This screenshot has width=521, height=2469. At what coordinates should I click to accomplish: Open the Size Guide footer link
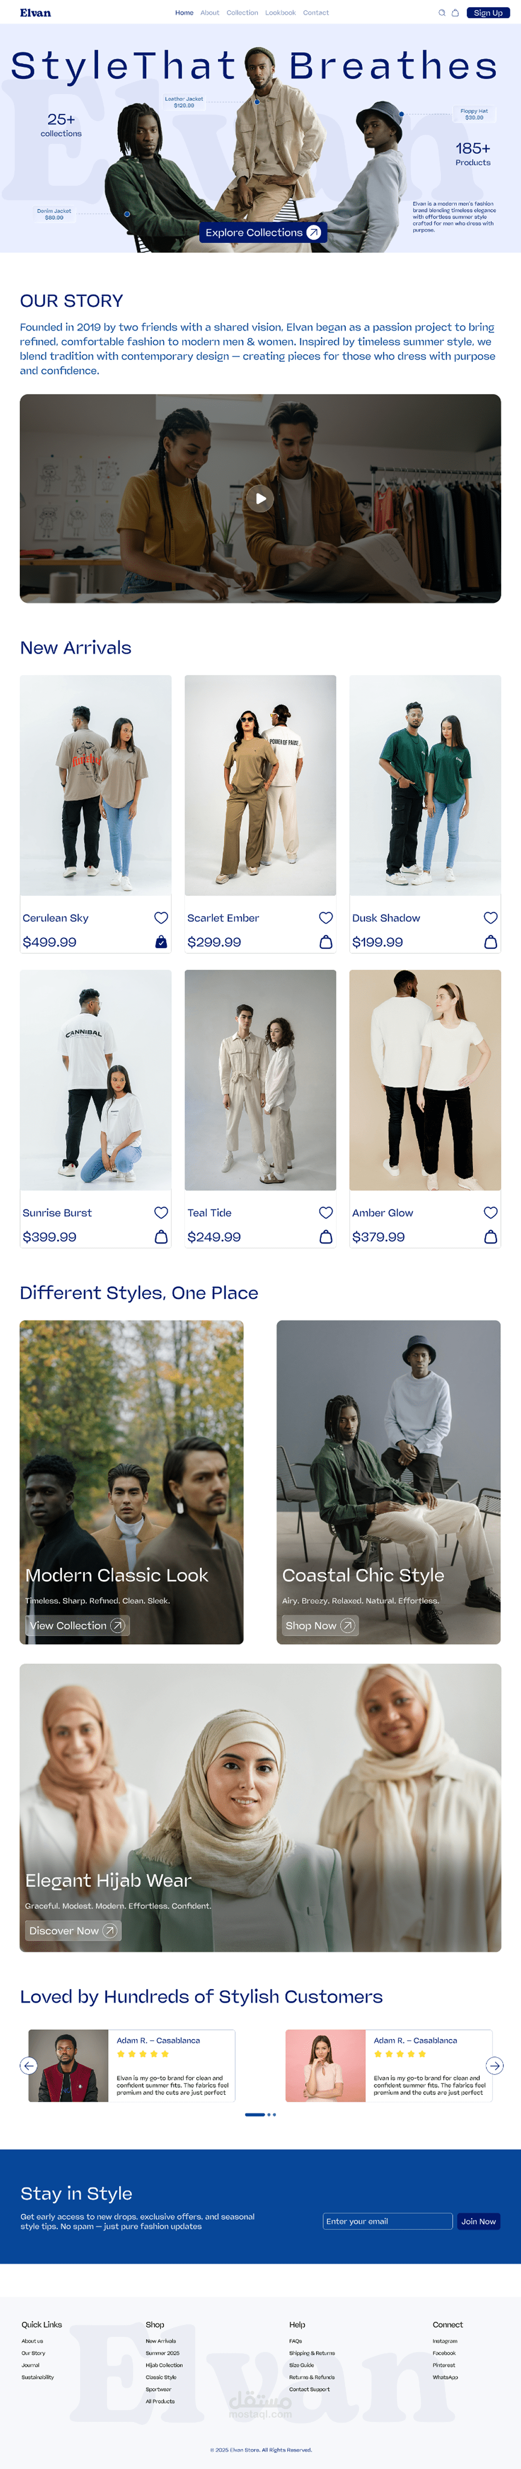[302, 2365]
